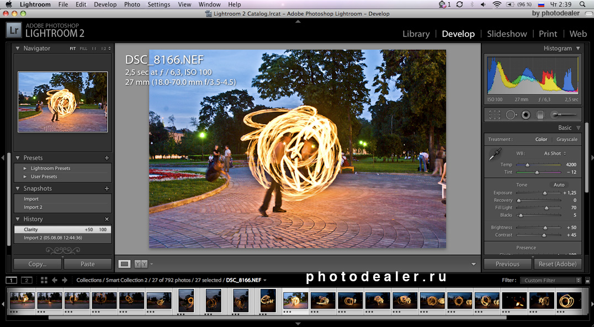
Task: Select the Graduated Filter tool
Action: coord(540,115)
